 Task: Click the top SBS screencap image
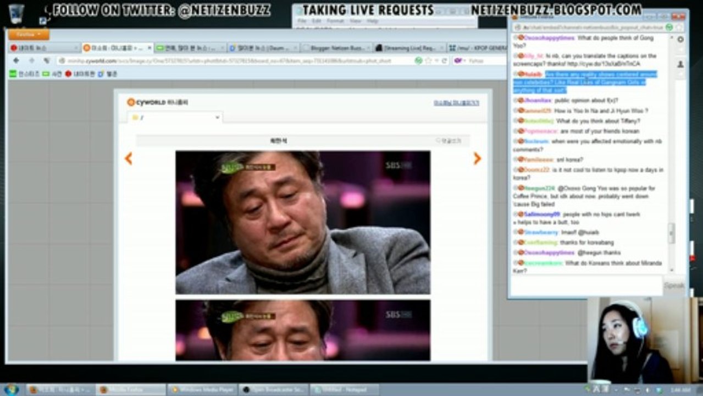click(303, 223)
